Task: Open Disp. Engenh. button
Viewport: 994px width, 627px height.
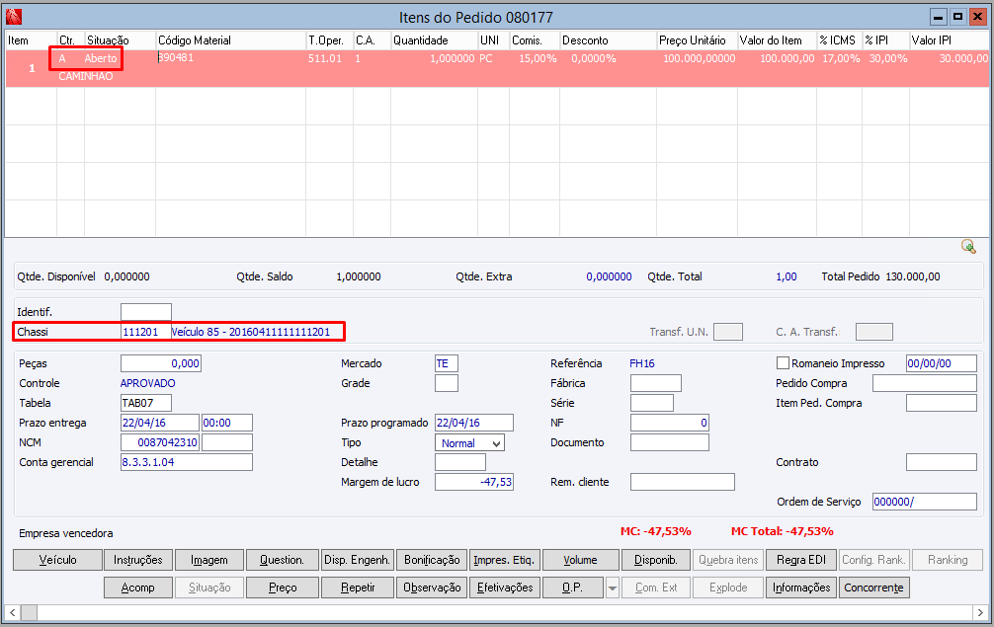Action: click(x=358, y=560)
